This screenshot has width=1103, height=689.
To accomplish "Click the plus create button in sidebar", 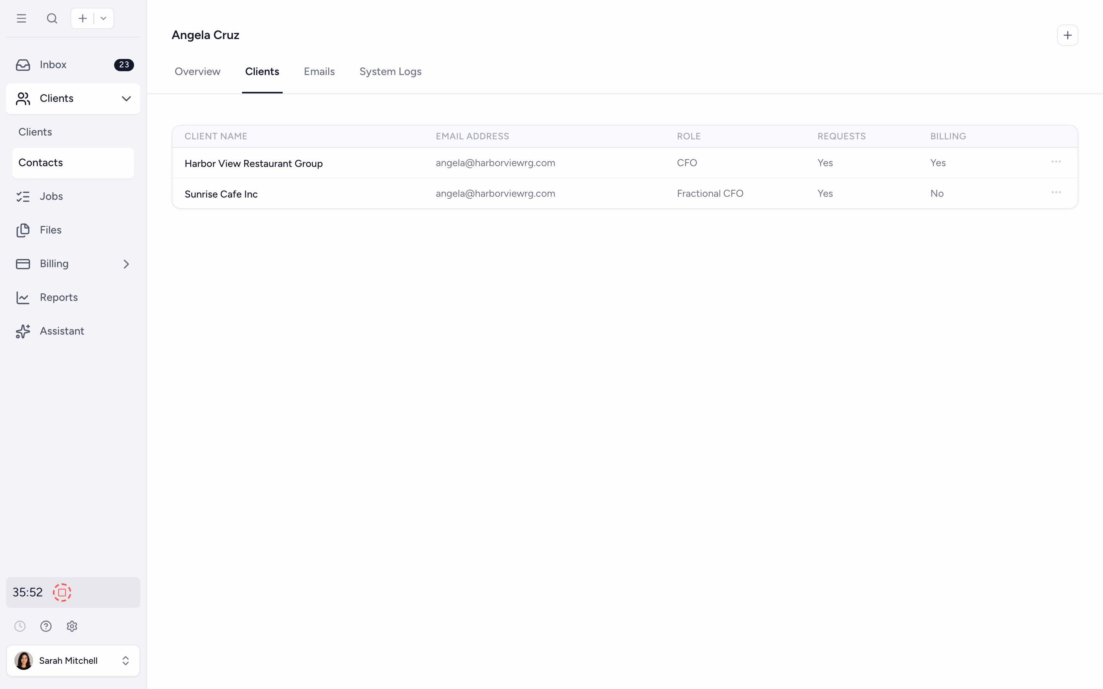I will point(82,18).
